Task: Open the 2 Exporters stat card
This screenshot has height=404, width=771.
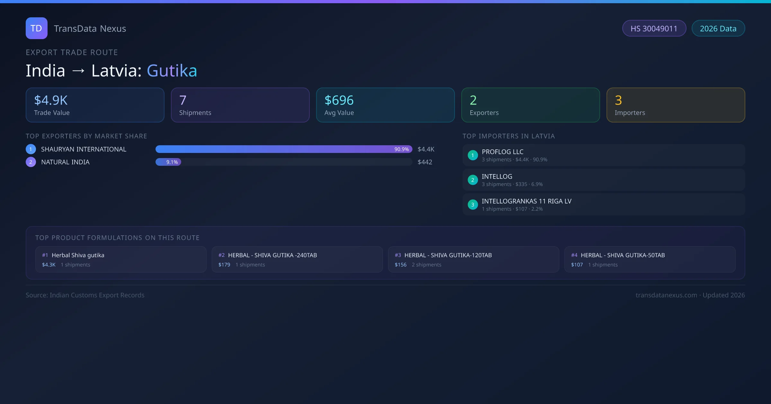Action: [x=530, y=105]
